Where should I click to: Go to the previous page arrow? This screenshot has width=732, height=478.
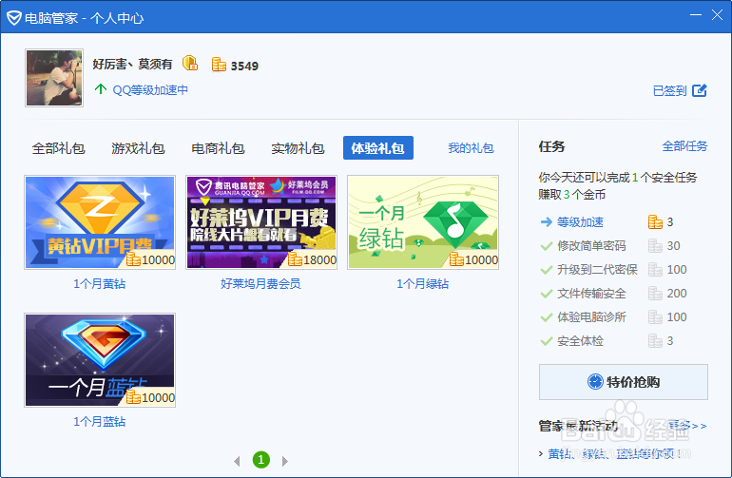(x=237, y=461)
